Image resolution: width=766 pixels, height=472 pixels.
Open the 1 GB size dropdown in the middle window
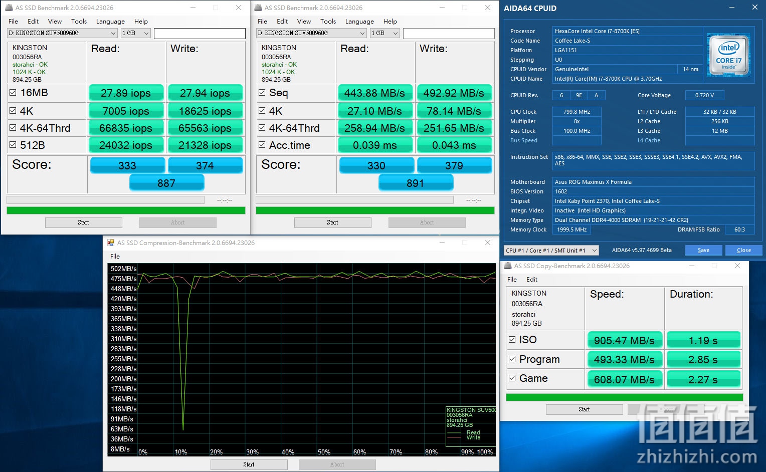[385, 33]
